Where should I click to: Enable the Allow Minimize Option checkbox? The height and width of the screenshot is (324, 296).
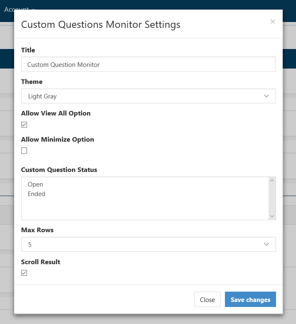(24, 151)
